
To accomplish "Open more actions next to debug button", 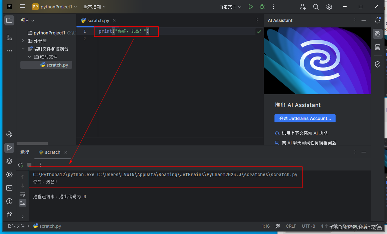I will 273,7.
